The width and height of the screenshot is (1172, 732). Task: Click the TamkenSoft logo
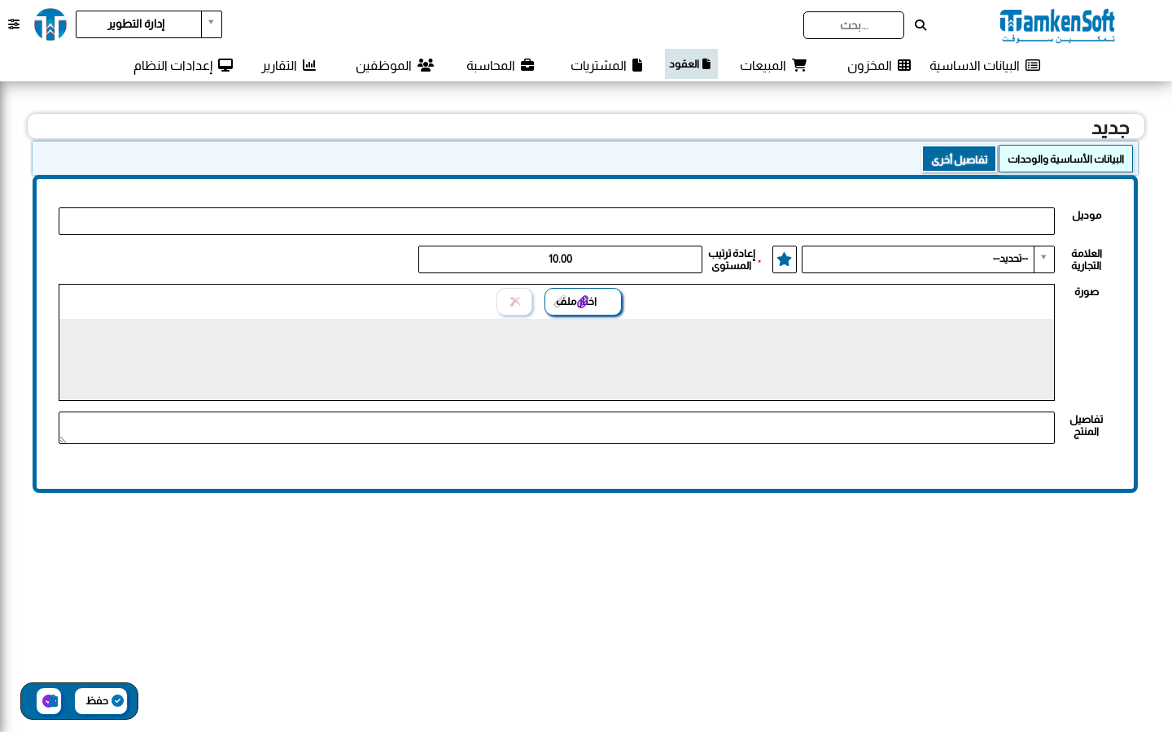coord(1056,25)
